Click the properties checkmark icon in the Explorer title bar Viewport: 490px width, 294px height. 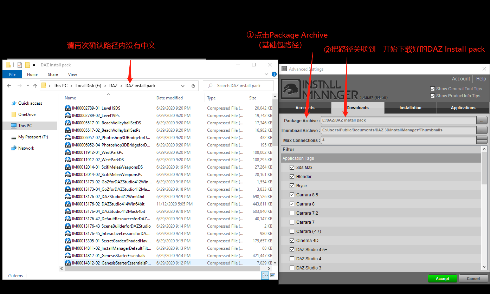[x=20, y=65]
